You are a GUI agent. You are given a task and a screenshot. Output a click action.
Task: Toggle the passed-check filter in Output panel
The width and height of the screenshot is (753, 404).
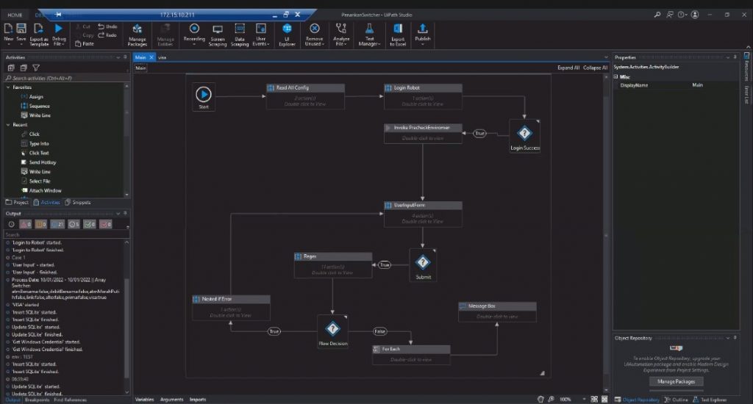coord(90,224)
